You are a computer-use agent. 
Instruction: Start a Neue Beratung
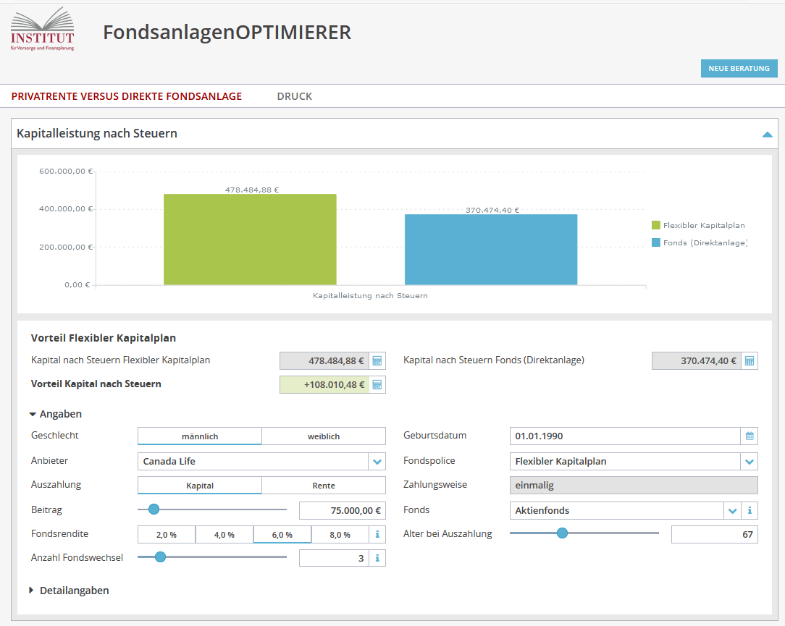point(739,68)
